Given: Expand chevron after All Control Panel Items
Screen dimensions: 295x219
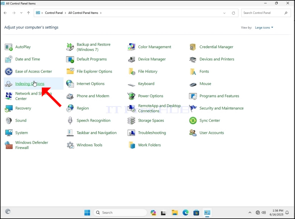Looking at the screenshot, I should click(101, 13).
